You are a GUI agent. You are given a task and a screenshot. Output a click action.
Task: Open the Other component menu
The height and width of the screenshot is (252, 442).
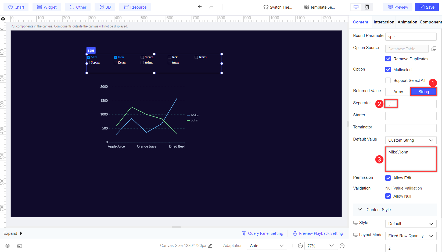point(78,7)
